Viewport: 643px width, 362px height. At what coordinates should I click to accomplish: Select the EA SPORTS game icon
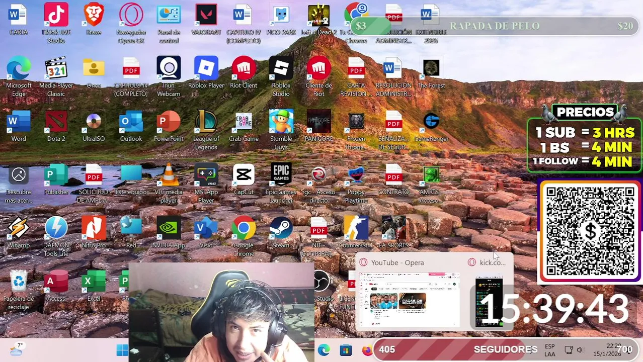393,233
